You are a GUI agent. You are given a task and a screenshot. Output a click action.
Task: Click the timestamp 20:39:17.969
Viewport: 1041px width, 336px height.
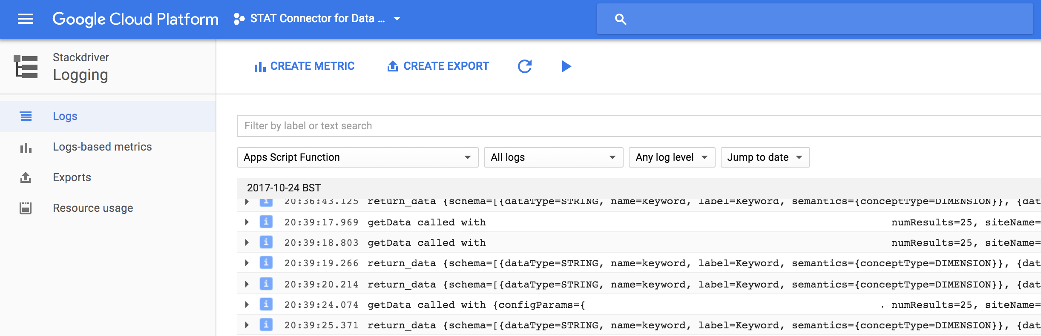coord(321,222)
